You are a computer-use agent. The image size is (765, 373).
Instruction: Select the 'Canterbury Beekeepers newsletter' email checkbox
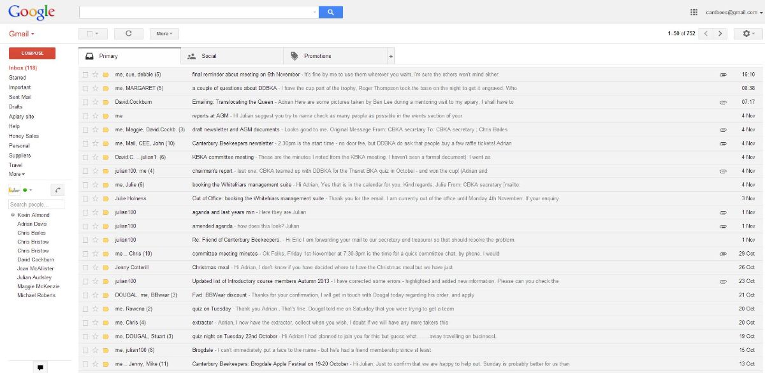(85, 143)
